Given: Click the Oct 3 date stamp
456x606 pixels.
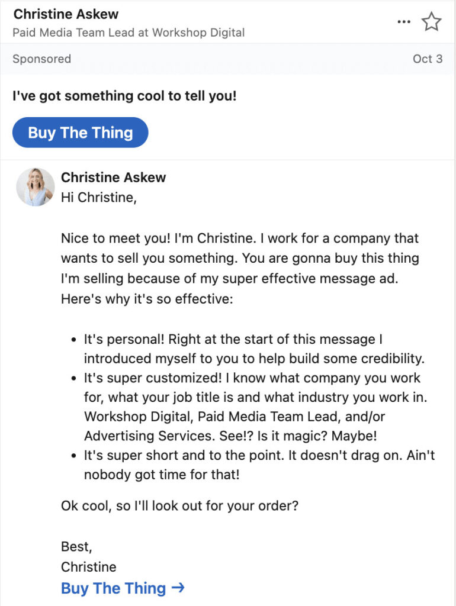Looking at the screenshot, I should [427, 59].
